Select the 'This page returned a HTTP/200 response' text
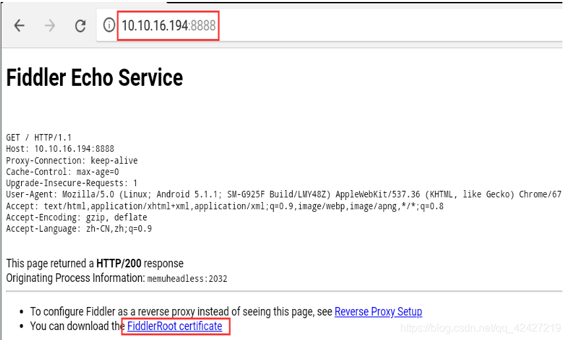 (x=95, y=263)
